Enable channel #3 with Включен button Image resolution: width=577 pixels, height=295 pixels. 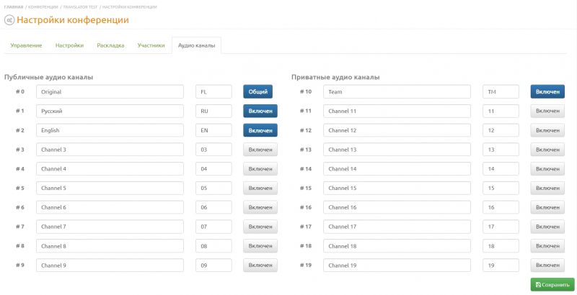260,150
